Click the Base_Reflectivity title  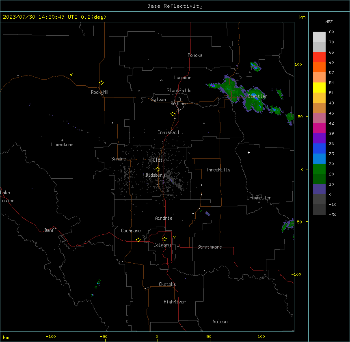pos(175,6)
